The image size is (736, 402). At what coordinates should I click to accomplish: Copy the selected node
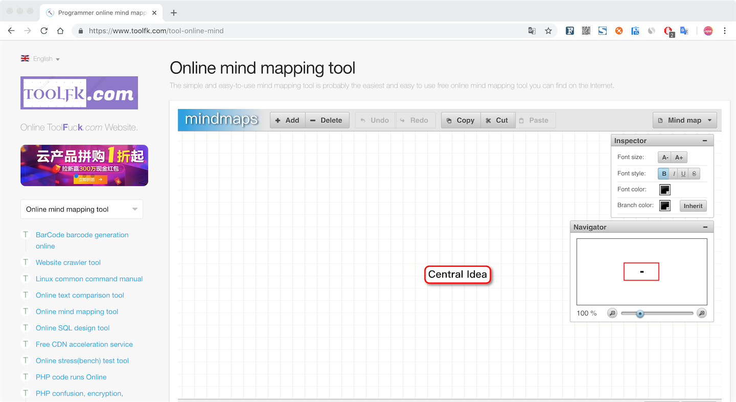461,120
